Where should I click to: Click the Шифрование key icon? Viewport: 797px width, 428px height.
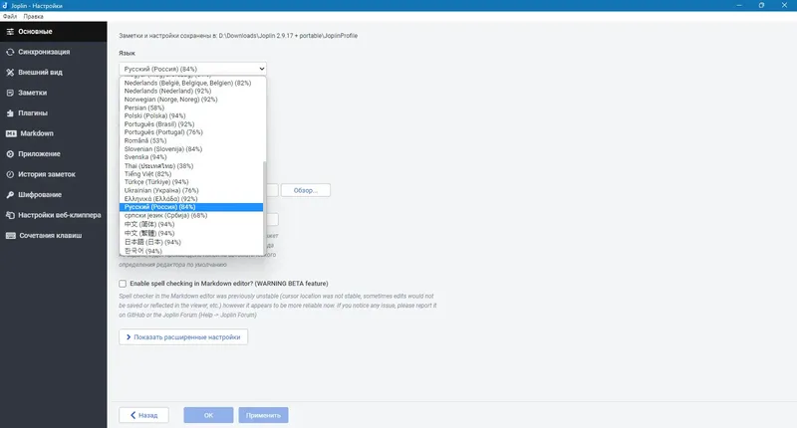coord(10,194)
